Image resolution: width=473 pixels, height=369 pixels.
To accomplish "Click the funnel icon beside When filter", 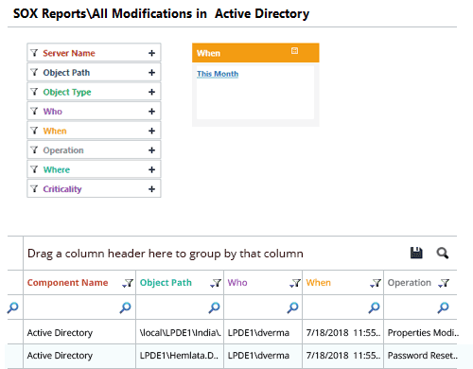I will (x=34, y=131).
